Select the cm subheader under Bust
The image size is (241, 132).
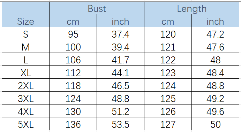pos(73,21)
